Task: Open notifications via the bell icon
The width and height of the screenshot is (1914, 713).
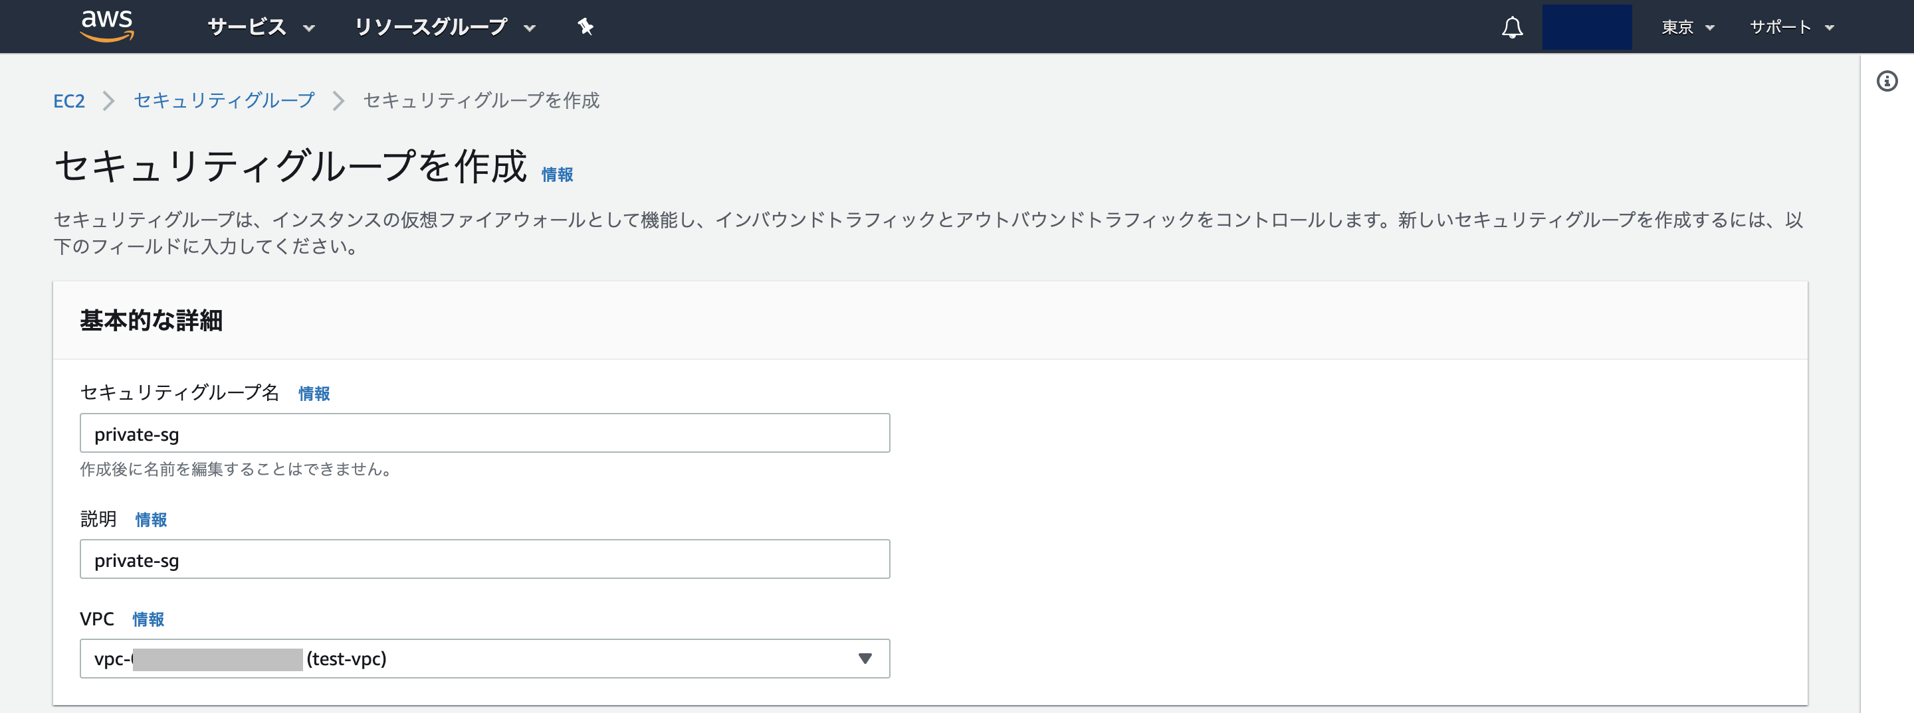Action: [x=1511, y=27]
